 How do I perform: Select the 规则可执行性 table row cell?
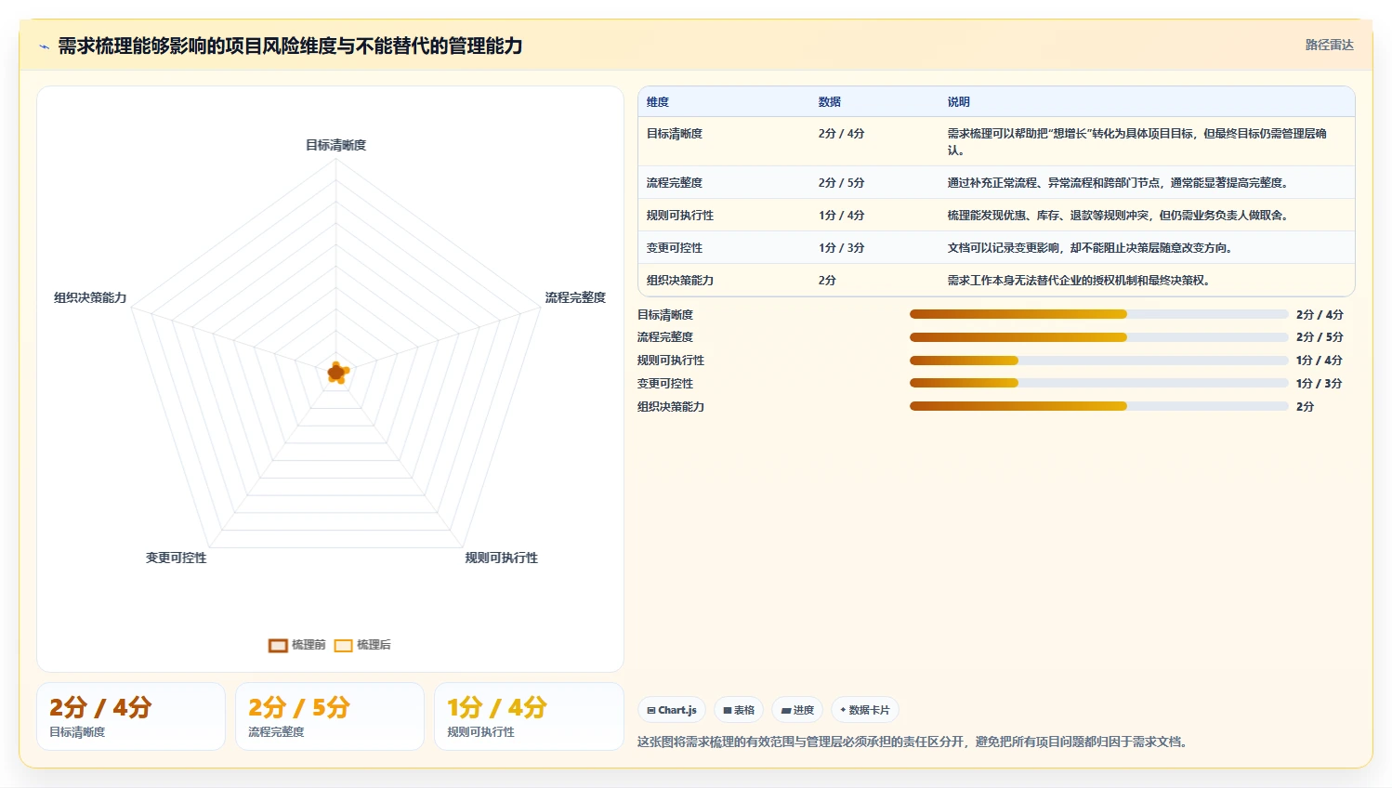click(x=680, y=216)
